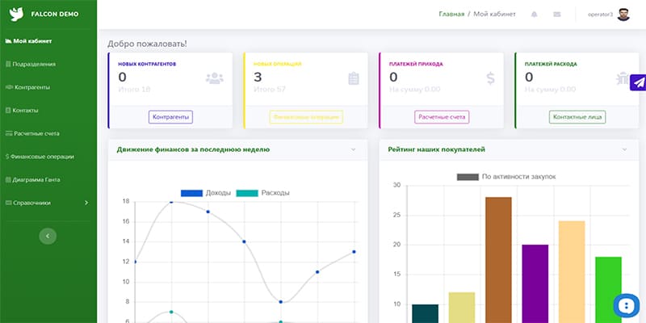This screenshot has height=323, width=646.
Task: Toggle По активности закупок legend item
Action: tap(505, 177)
